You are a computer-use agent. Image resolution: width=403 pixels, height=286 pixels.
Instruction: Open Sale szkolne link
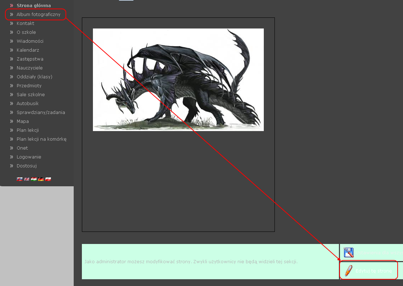(x=31, y=94)
